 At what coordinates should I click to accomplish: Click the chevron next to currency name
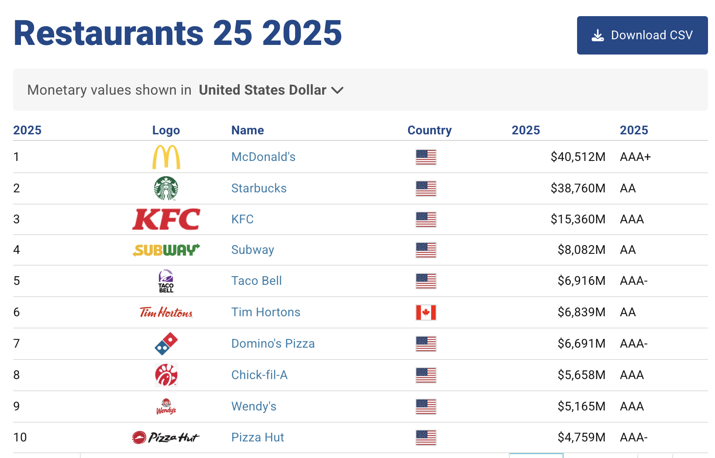click(x=337, y=90)
